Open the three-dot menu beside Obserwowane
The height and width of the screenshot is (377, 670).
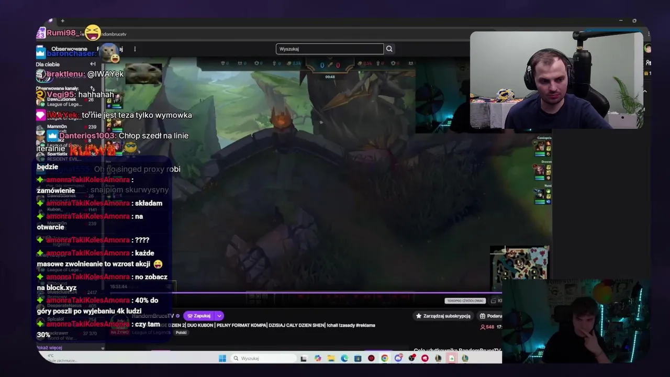(x=135, y=49)
